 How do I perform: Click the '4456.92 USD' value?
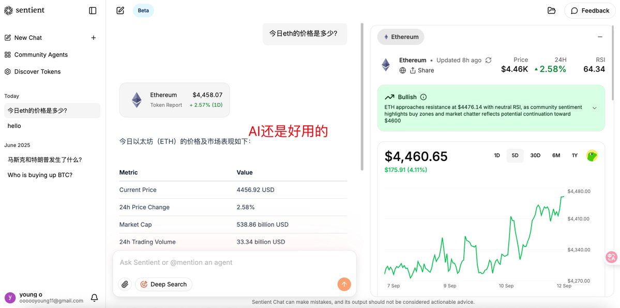pos(255,190)
